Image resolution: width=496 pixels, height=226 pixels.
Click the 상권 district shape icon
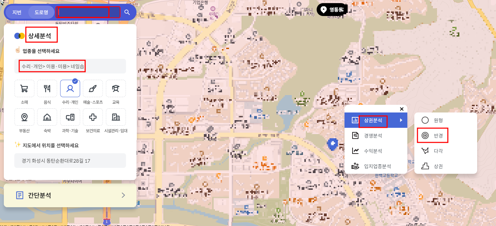(x=425, y=166)
